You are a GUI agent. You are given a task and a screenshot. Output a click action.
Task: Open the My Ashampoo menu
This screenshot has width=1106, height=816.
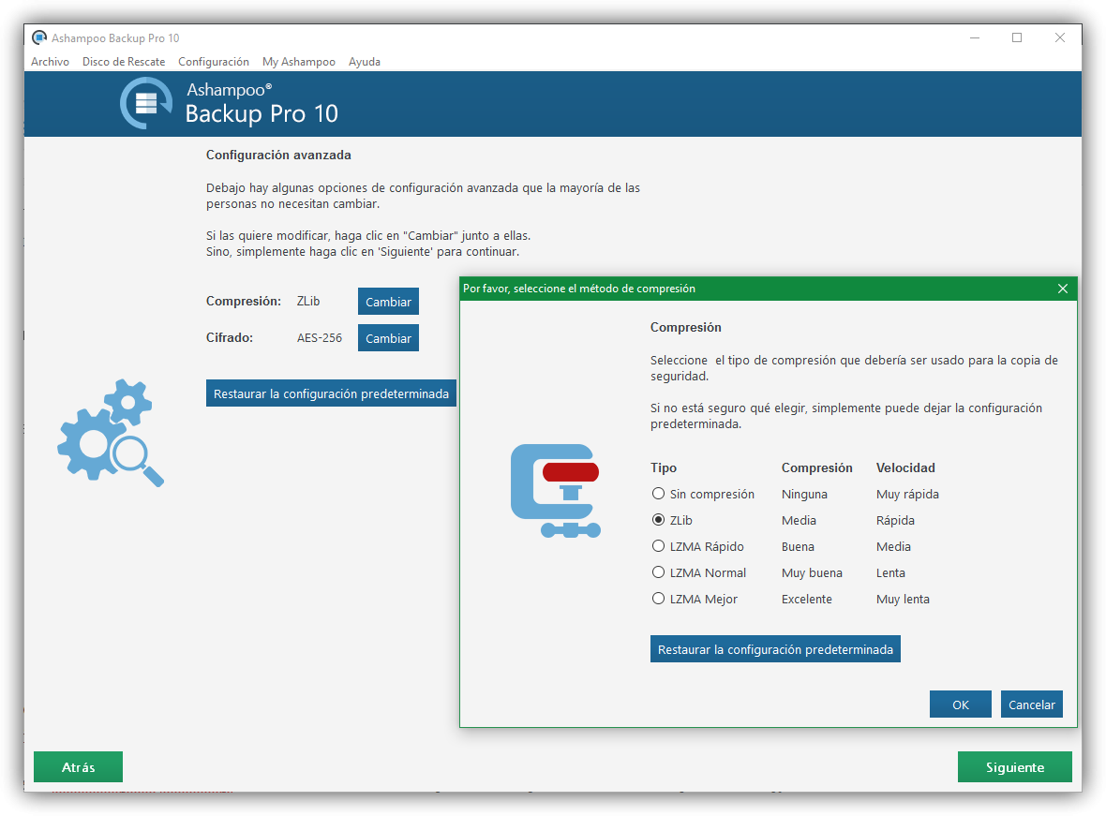299,61
